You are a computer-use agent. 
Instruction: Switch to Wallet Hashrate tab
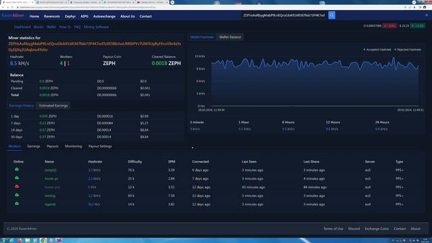202,37
